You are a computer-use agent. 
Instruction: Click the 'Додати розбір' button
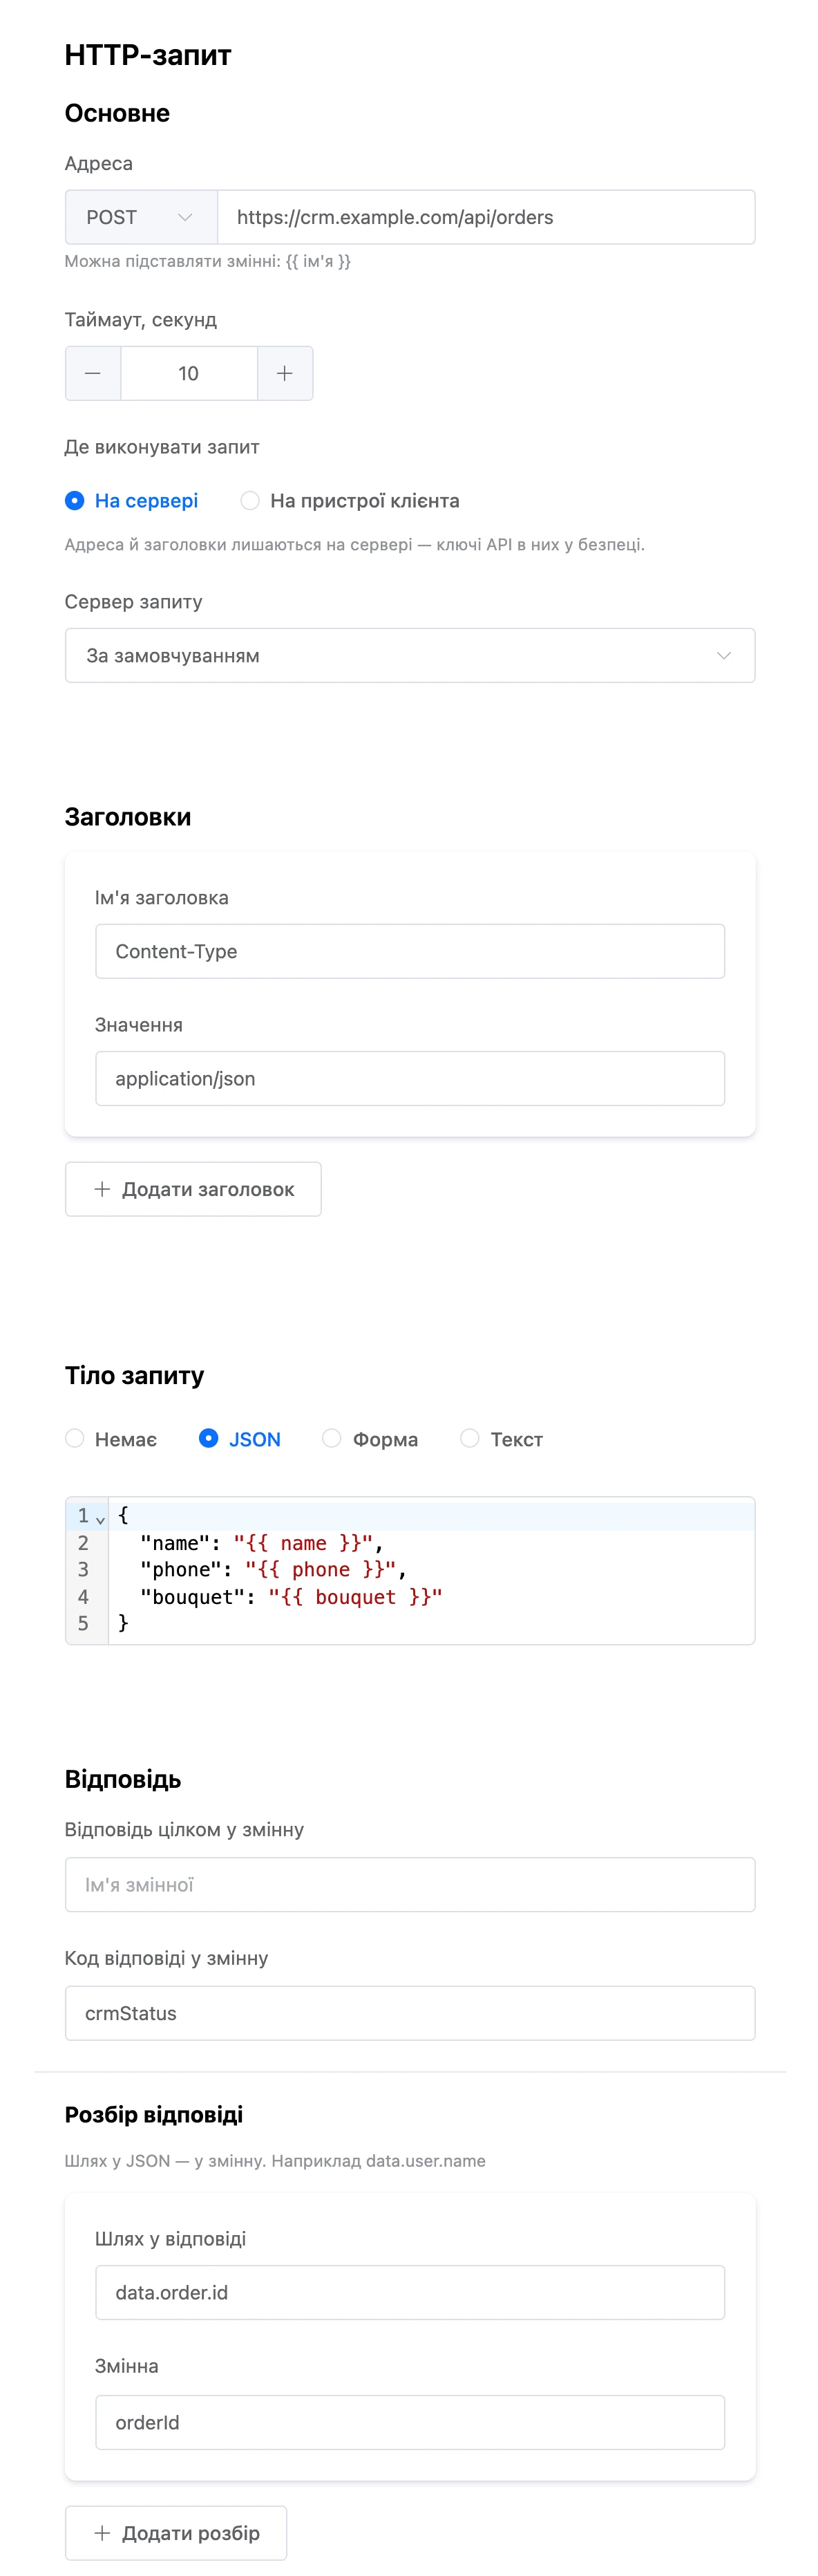pos(175,2532)
